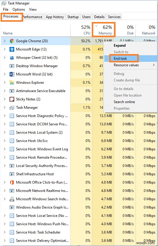Click the Service Host: Local Service gear icon

[x=12, y=216]
